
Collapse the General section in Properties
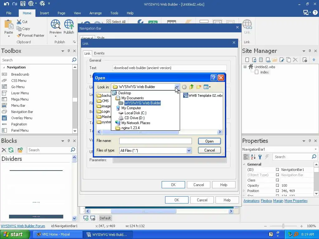click(x=244, y=164)
